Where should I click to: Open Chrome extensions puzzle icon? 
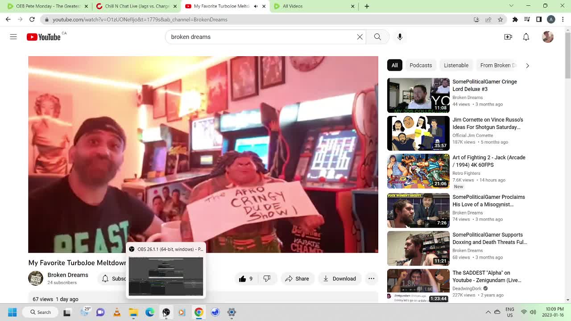pyautogui.click(x=515, y=20)
